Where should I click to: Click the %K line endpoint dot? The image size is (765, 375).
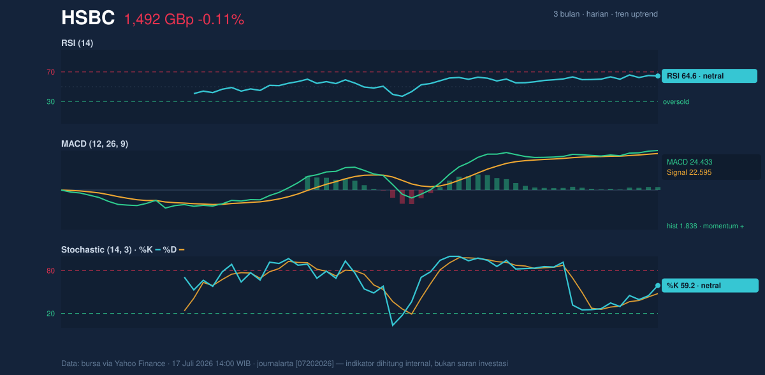[658, 286]
